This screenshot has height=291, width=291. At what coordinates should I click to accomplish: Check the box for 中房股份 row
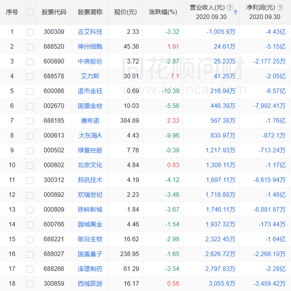coord(30,62)
